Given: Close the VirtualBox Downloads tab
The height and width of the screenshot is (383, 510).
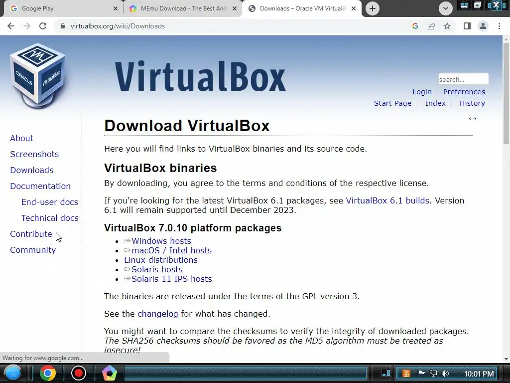Looking at the screenshot, I should click(354, 8).
